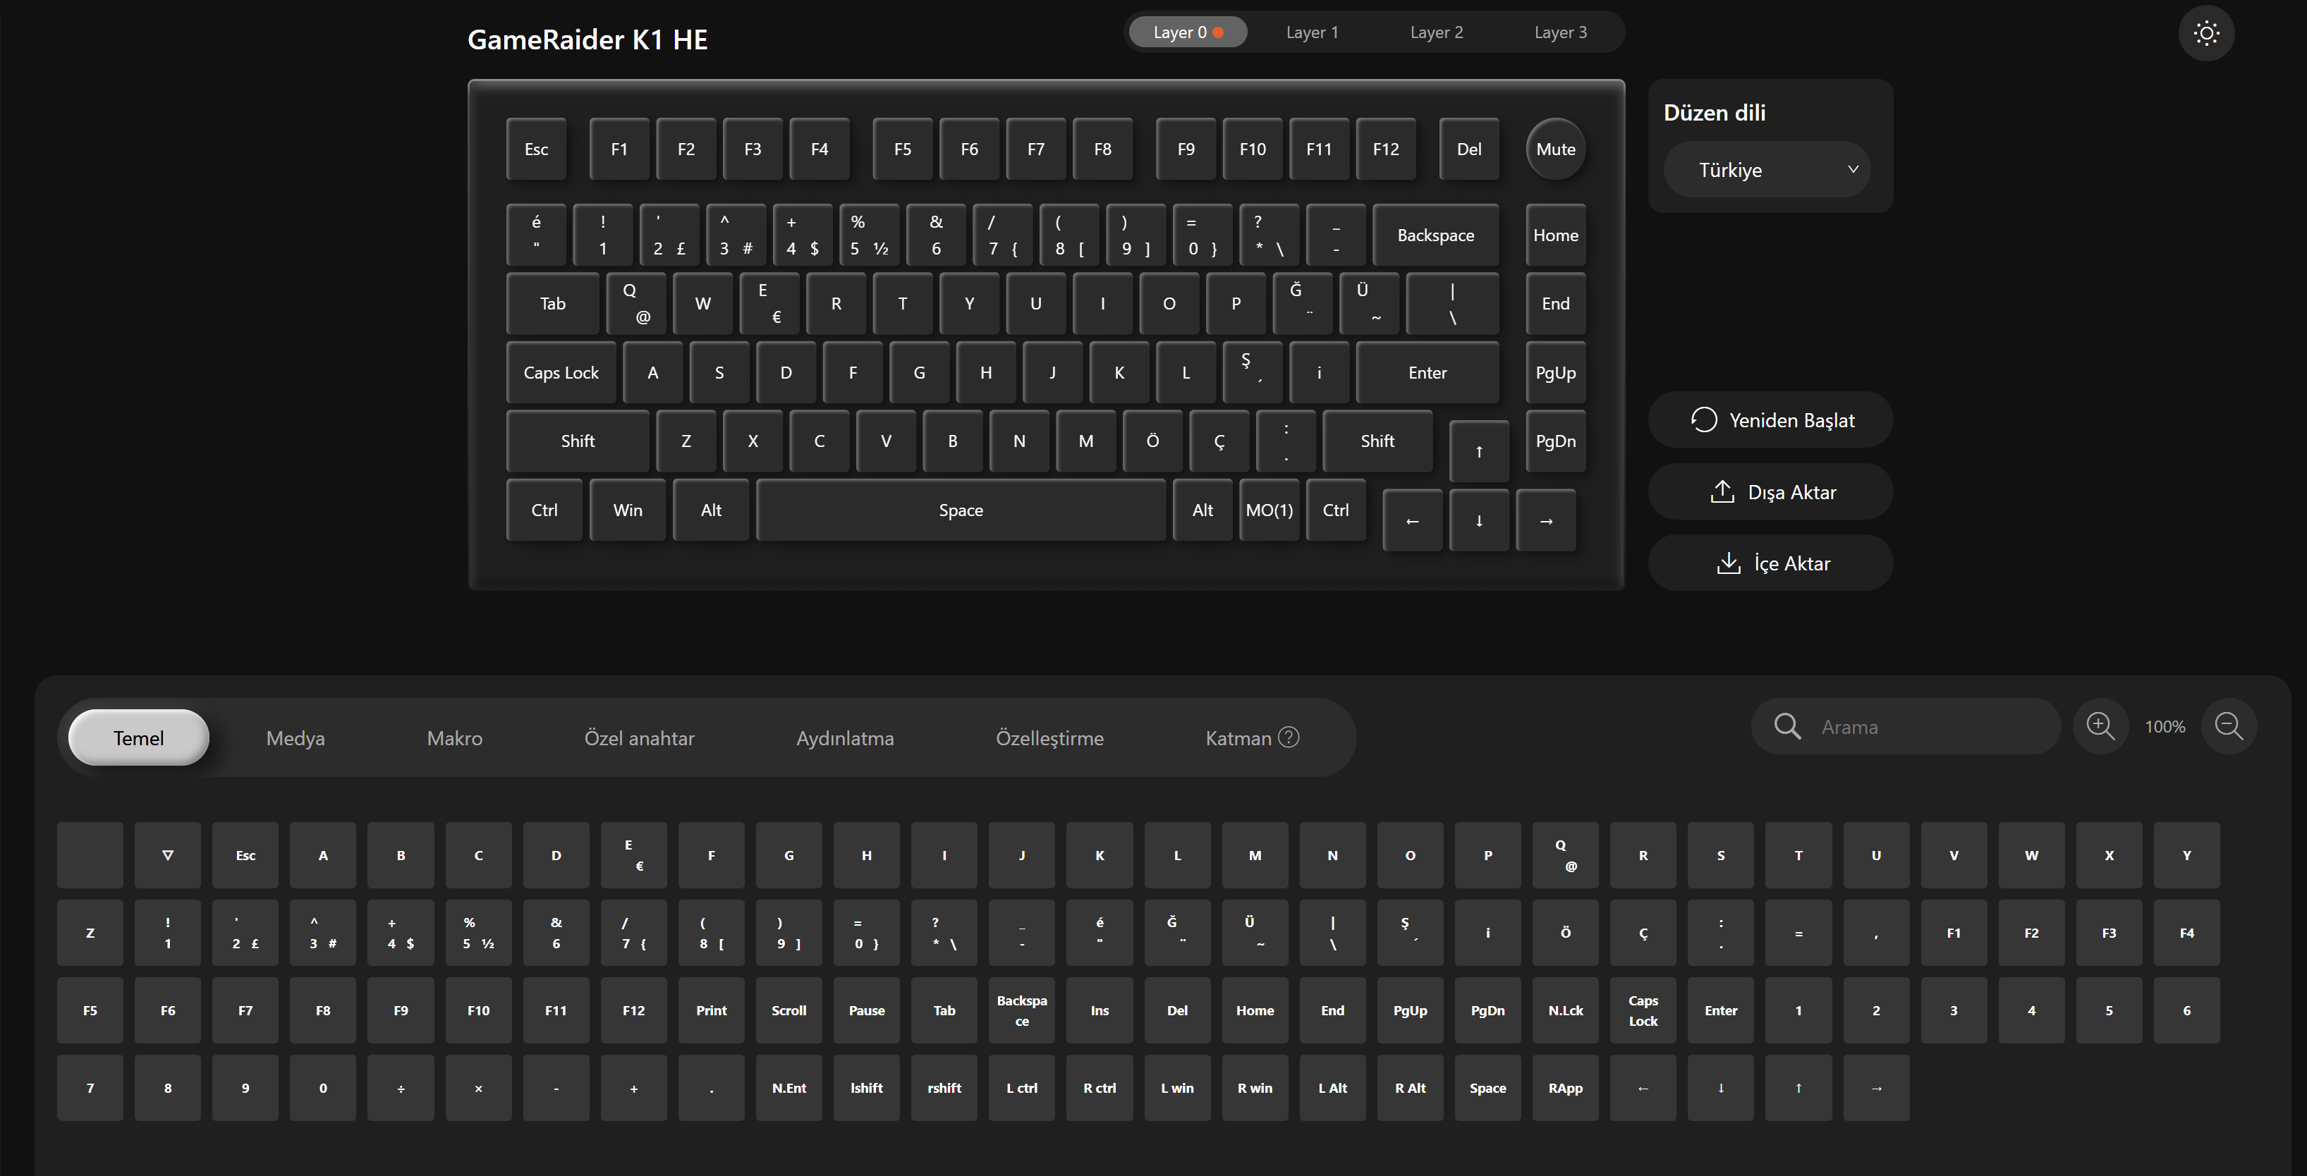Pick the Ş keycode in palette
The image size is (2307, 1176).
(x=1410, y=933)
